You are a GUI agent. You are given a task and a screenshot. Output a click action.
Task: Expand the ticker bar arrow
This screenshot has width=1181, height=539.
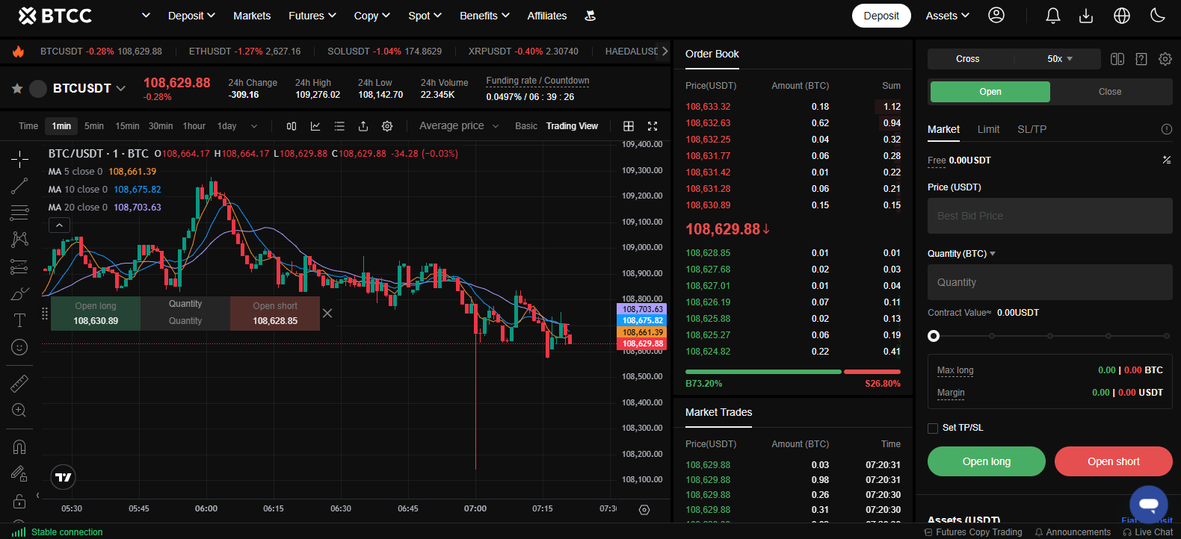(x=664, y=52)
